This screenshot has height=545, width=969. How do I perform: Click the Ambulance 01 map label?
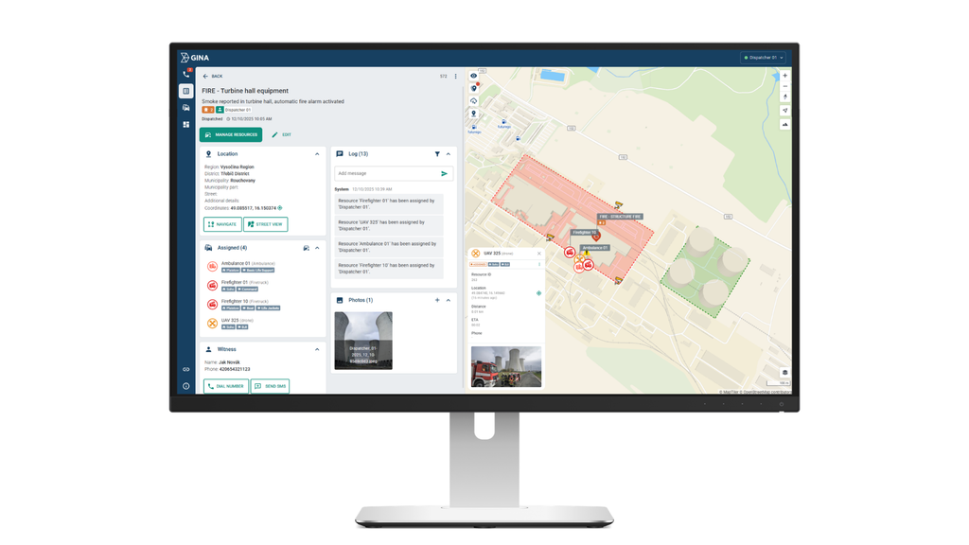tap(594, 248)
